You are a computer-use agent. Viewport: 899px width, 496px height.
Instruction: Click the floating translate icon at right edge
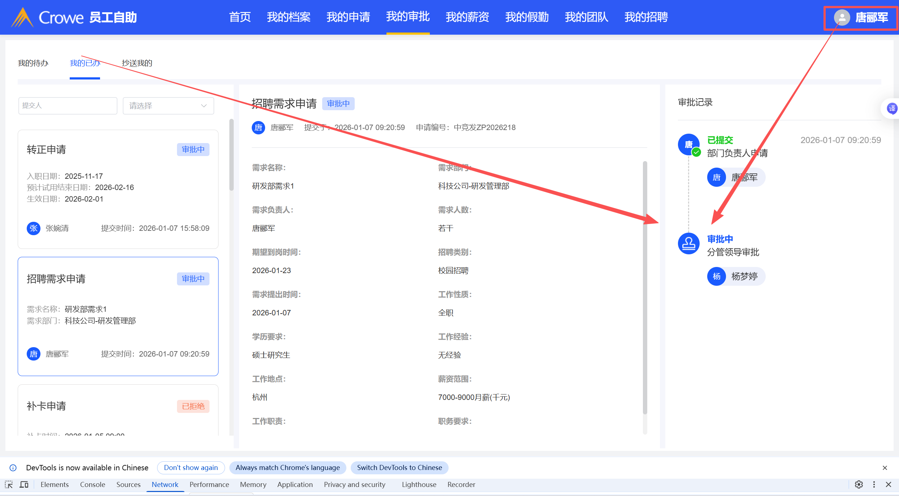[892, 108]
